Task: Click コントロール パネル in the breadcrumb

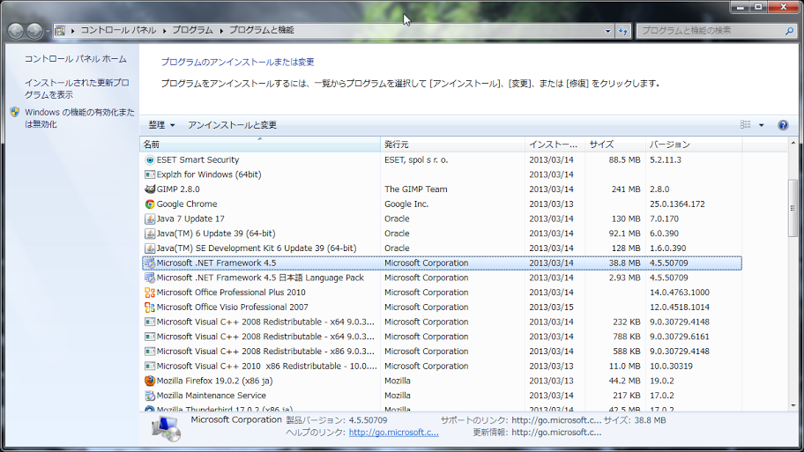Action: tap(118, 30)
